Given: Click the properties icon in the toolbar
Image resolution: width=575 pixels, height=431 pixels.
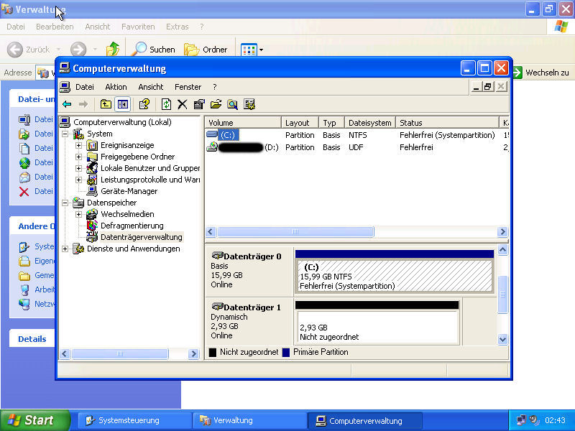Looking at the screenshot, I should coord(199,104).
